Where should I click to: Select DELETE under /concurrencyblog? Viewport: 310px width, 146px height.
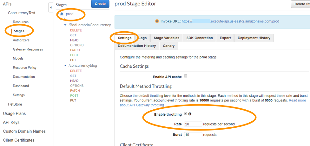(76, 71)
